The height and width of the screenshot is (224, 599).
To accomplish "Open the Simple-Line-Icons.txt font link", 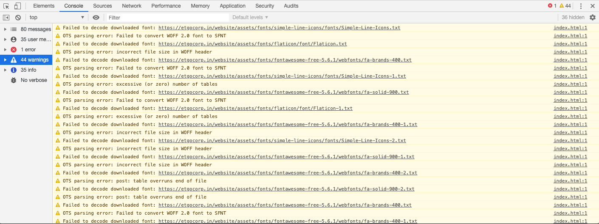I will click(279, 28).
